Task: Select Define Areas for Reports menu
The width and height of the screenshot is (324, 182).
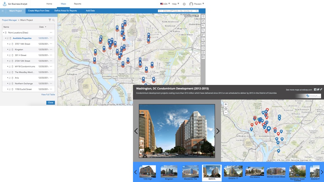Action: coord(65,11)
